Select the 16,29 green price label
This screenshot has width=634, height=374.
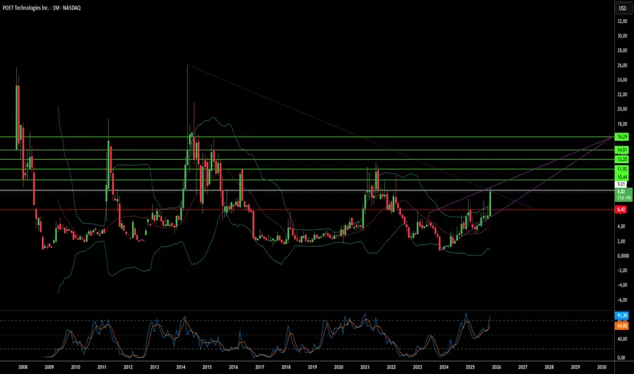[622, 137]
